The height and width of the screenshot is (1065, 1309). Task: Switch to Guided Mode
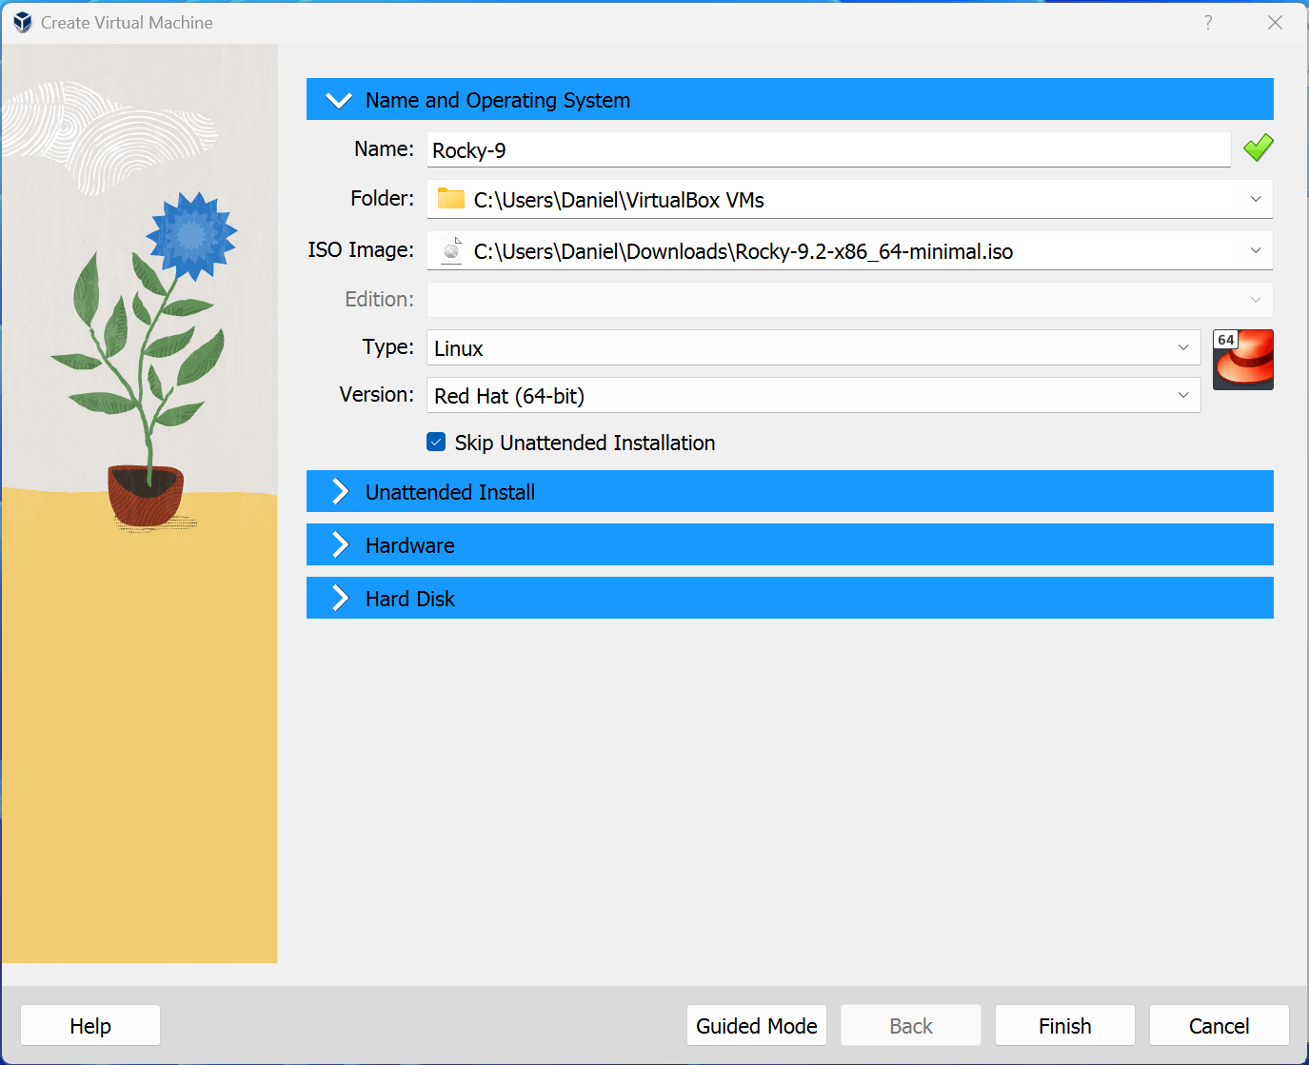click(757, 1025)
